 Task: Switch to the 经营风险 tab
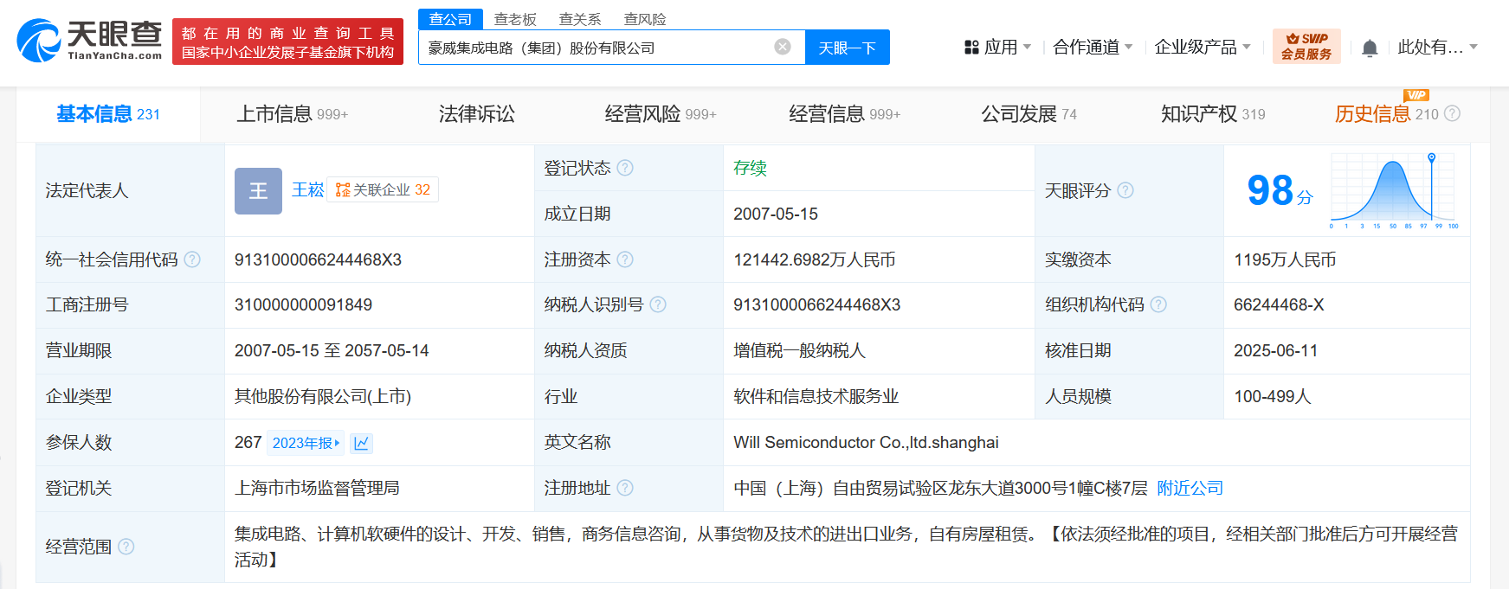[660, 114]
